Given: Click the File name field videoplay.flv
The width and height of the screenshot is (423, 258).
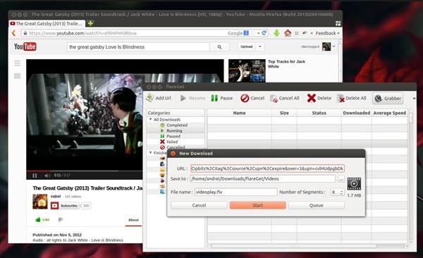Looking at the screenshot, I should [x=235, y=192].
